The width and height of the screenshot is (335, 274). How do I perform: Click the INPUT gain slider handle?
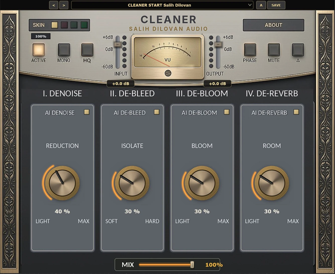click(x=118, y=44)
